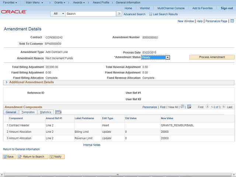Show next row arrow in Amendment Components
The width and height of the screenshot is (236, 177).
(x=224, y=107)
